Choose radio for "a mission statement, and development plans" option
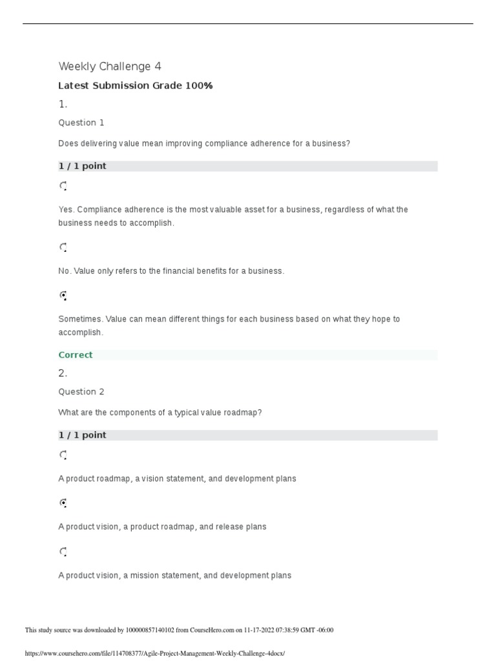 pyautogui.click(x=63, y=552)
